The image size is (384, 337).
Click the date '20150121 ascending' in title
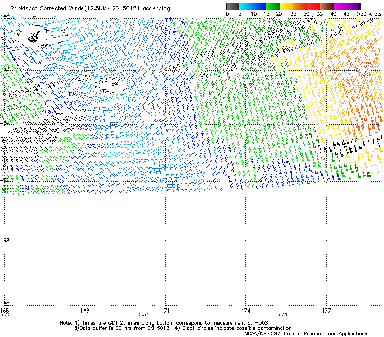click(x=141, y=9)
